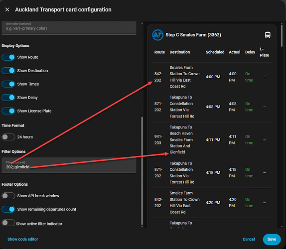The width and height of the screenshot is (286, 249).
Task: Toggle Show Route switch
Action: [8, 57]
